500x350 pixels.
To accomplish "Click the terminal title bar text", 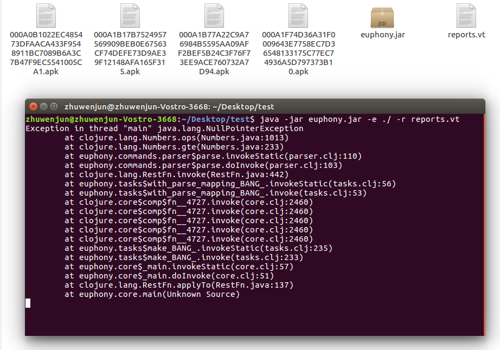I will 169,107.
